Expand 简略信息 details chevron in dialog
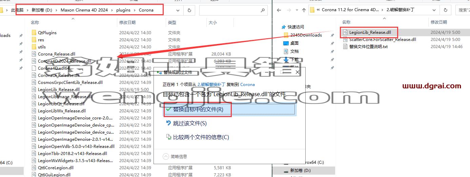 coord(166,157)
